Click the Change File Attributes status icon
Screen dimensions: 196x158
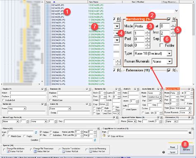[8, 151]
